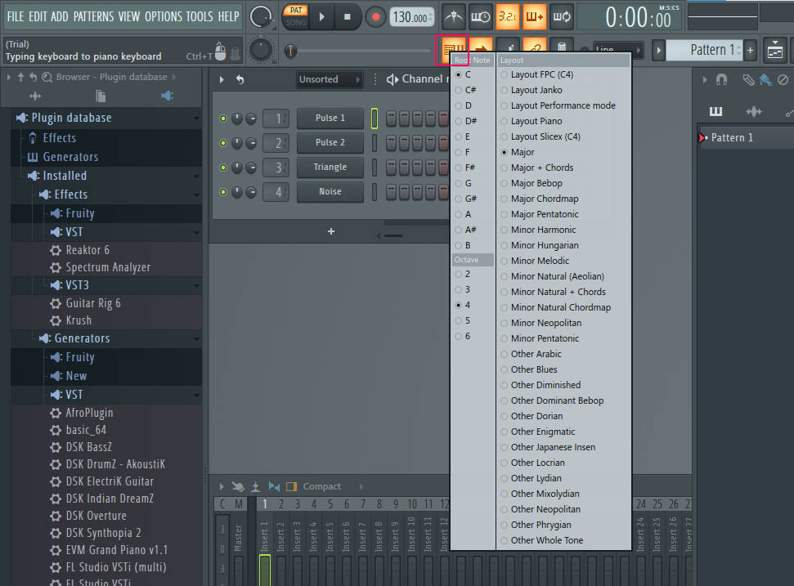The height and width of the screenshot is (586, 794).
Task: Click the browser re-read back arrow icon
Action: [34, 77]
